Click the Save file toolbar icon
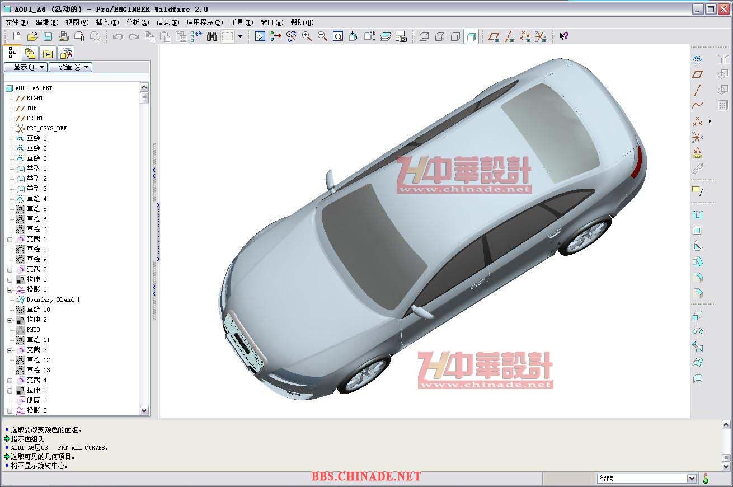Screen dimensions: 733x487 [x=48, y=36]
